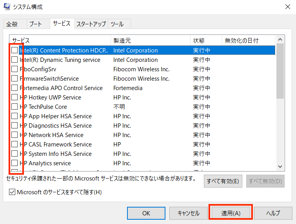Select HP Network HSA Service name
Viewport: 296px width, 224px height.
click(x=51, y=135)
